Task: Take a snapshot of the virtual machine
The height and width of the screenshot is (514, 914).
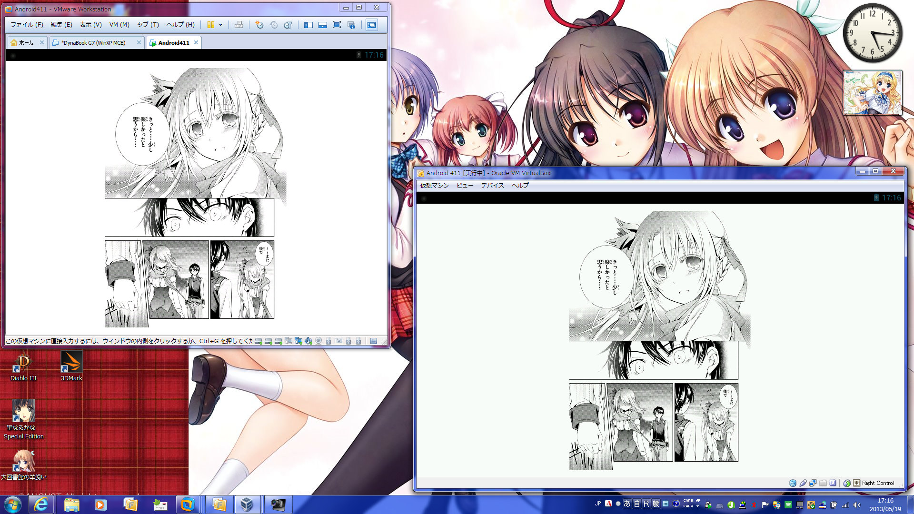Action: 259,25
